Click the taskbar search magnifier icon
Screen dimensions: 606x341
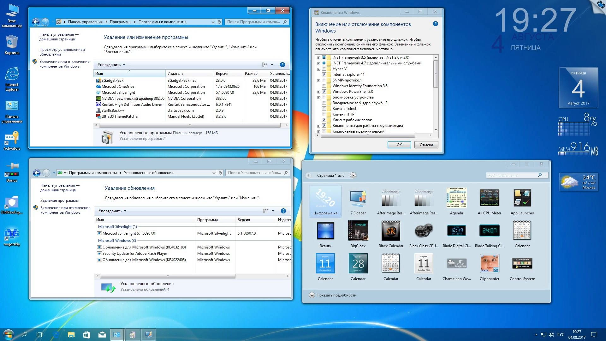tap(25, 334)
